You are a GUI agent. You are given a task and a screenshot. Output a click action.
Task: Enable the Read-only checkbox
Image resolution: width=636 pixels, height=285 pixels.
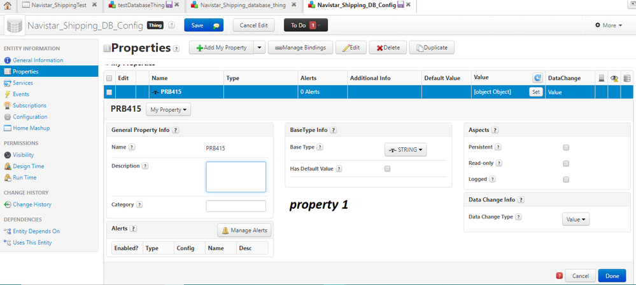[566, 164]
